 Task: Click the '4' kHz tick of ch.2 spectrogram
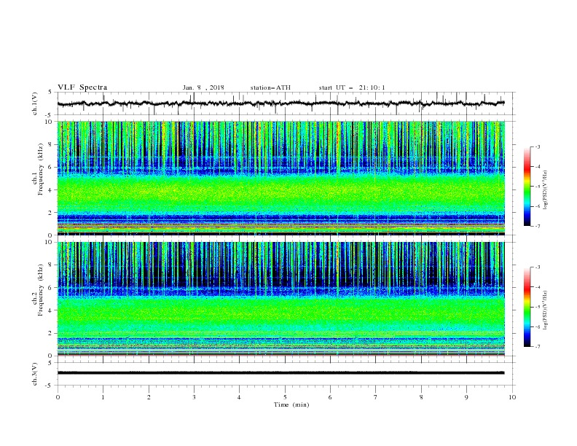(51, 310)
